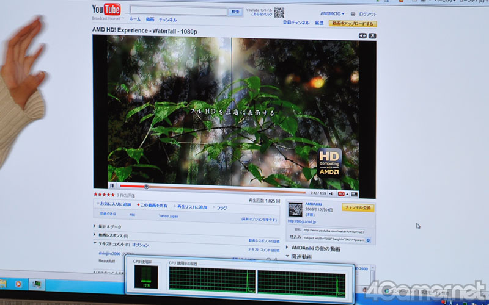Rate the video with five stars

[104, 195]
